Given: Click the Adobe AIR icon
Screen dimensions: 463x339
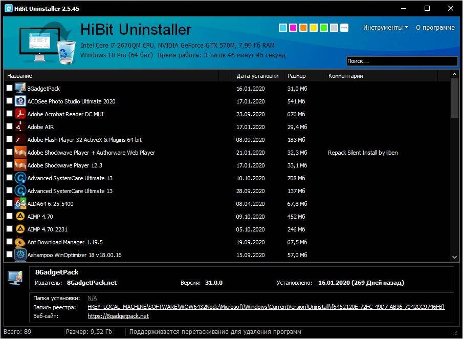Looking at the screenshot, I should click(20, 127).
